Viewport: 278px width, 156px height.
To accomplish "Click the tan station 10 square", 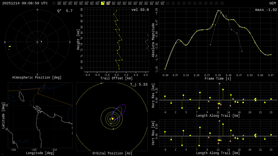I will pyautogui.click(x=108, y=3).
